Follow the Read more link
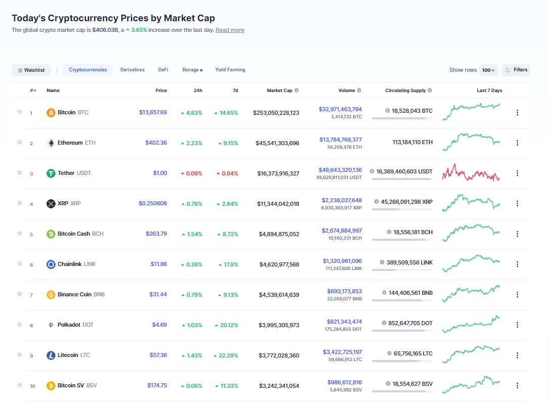Image resolution: width=549 pixels, height=403 pixels. pos(230,30)
